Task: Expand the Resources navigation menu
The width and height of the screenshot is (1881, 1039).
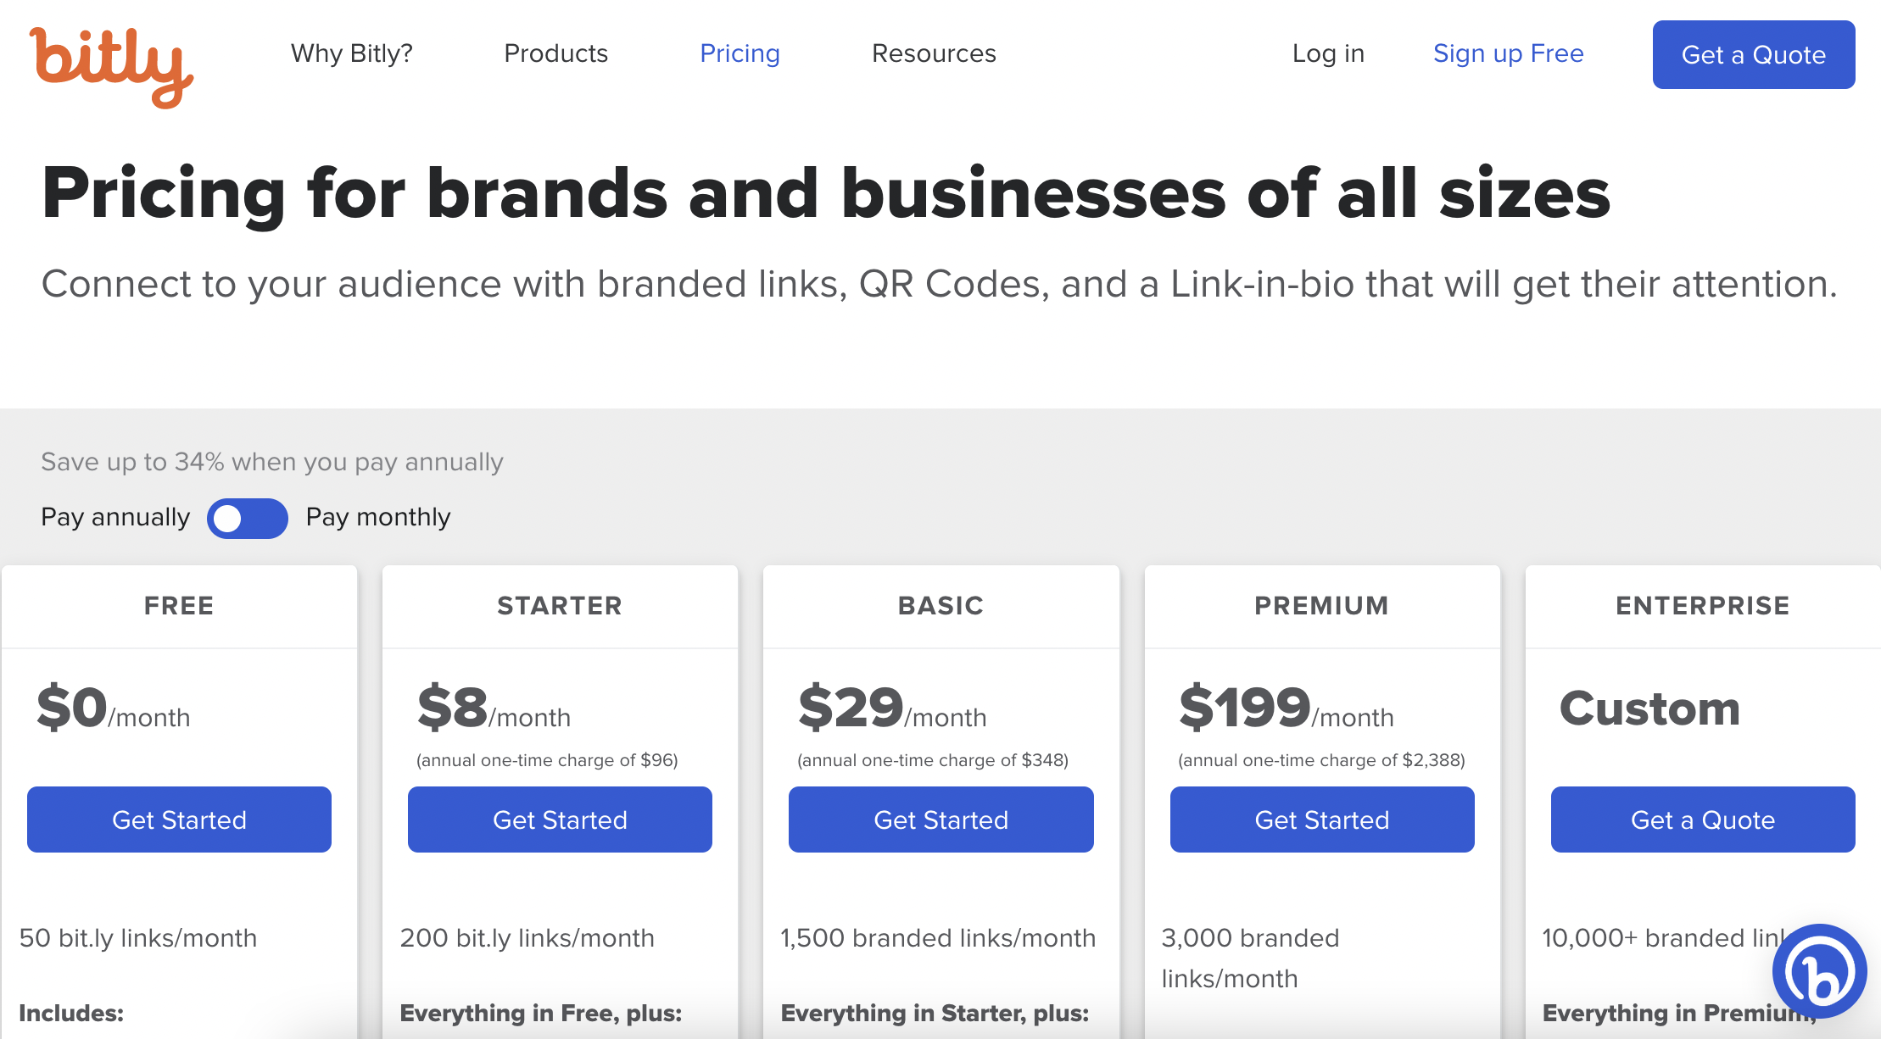Action: pyautogui.click(x=934, y=53)
